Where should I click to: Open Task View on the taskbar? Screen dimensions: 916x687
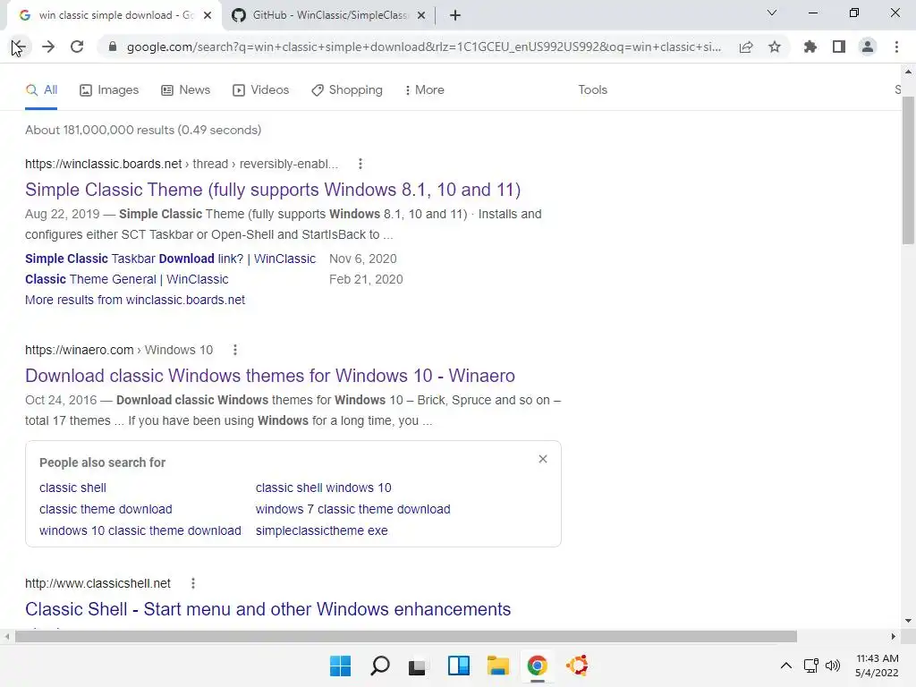[417, 666]
